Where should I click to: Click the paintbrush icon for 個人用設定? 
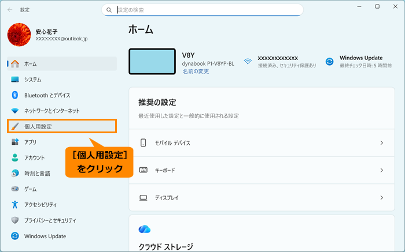pos(15,126)
